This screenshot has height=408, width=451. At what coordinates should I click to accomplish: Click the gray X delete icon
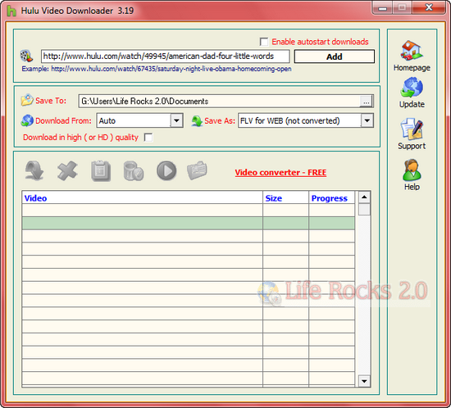(67, 170)
